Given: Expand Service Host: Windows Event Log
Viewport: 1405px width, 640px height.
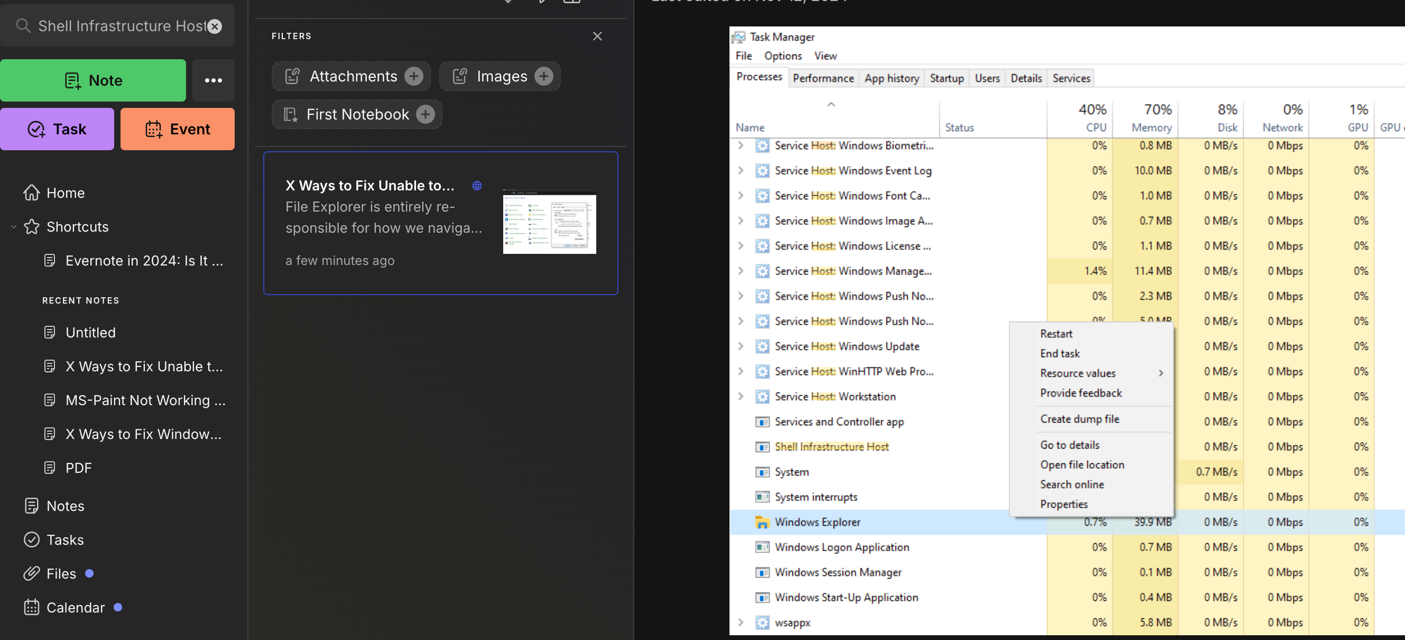Looking at the screenshot, I should [x=741, y=170].
